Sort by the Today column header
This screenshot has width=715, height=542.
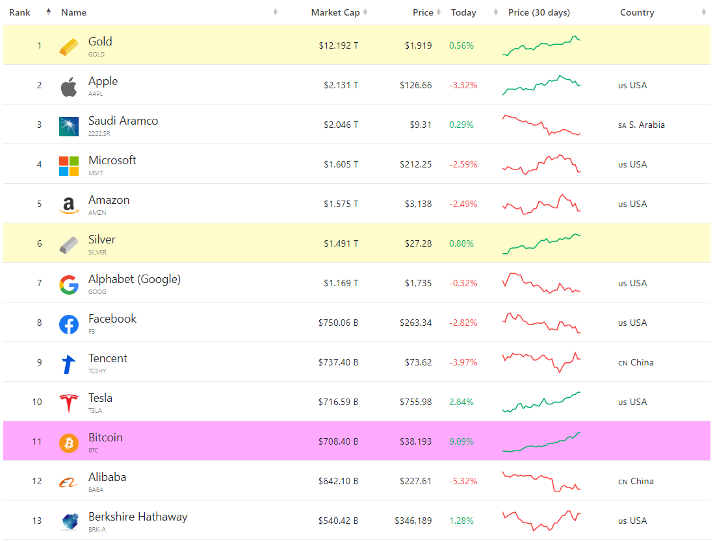coord(463,12)
